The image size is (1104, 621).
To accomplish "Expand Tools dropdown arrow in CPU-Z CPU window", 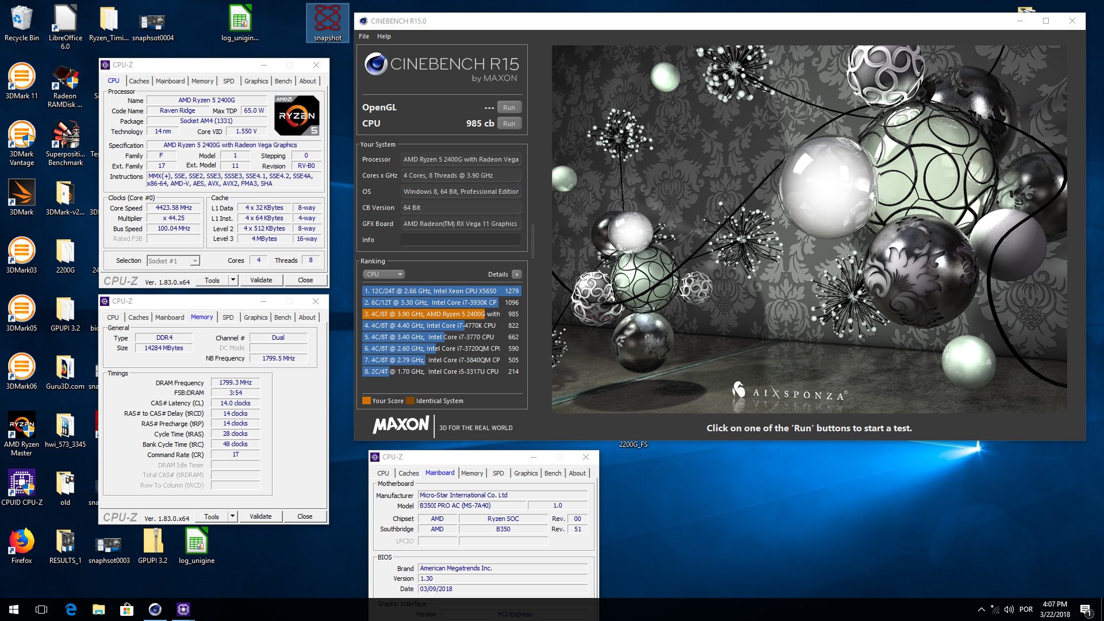I will point(233,280).
